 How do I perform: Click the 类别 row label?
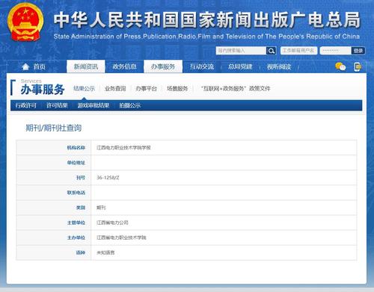[x=81, y=208]
